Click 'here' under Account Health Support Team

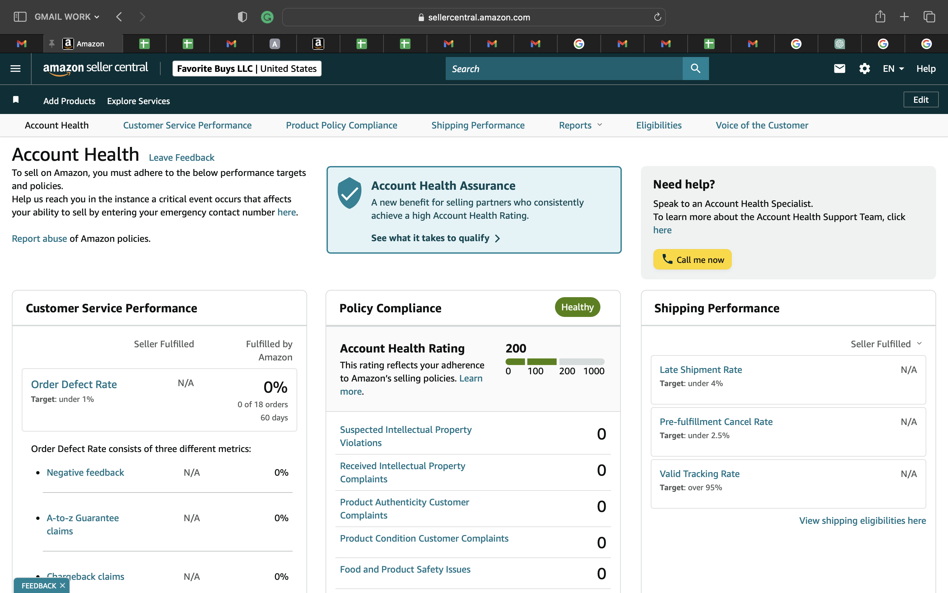pos(662,230)
